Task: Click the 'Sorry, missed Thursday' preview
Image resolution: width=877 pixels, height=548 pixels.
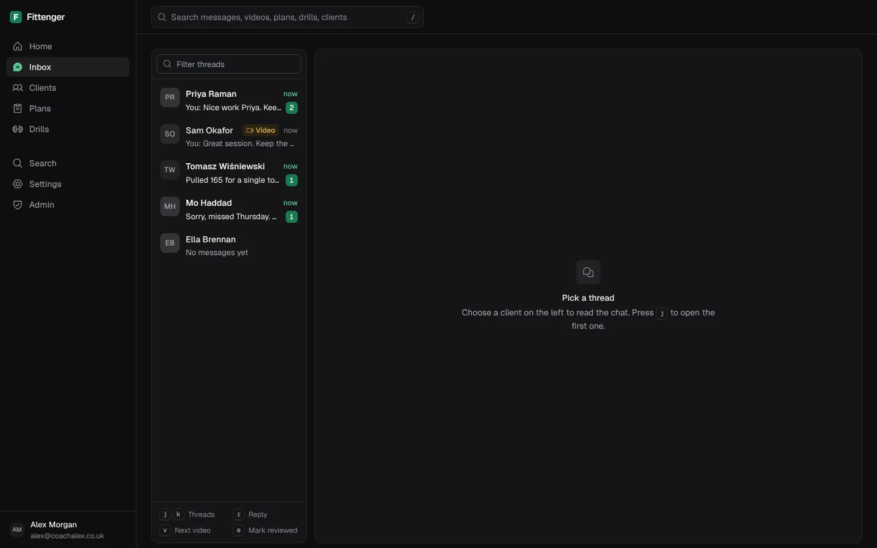Action: pyautogui.click(x=231, y=217)
